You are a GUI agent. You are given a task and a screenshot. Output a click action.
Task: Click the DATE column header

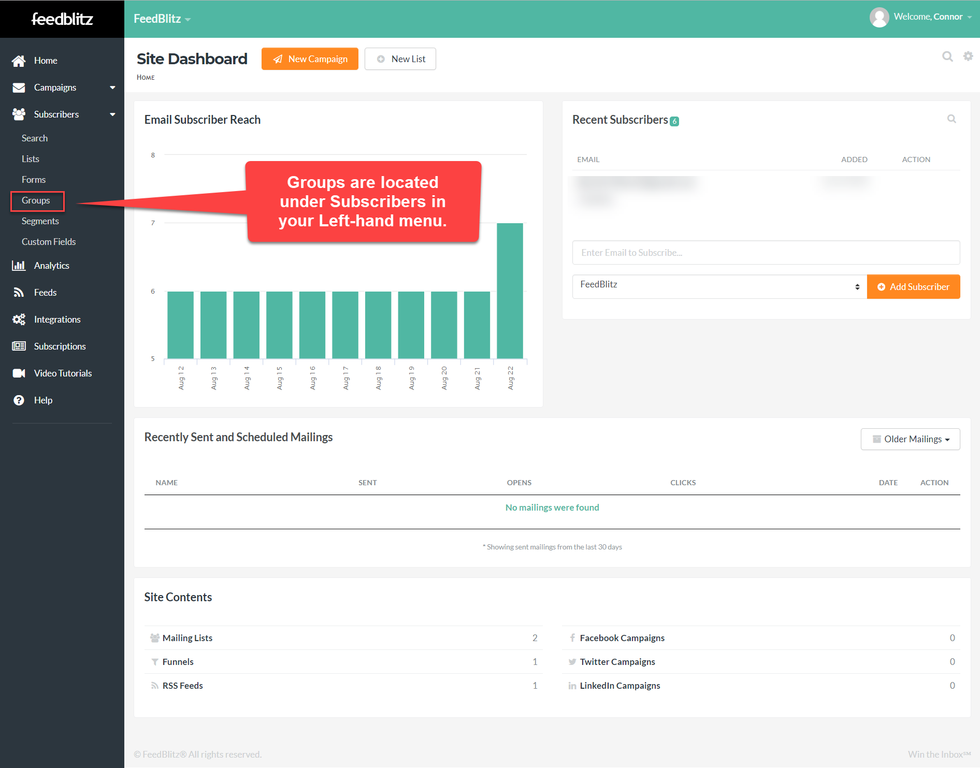888,483
